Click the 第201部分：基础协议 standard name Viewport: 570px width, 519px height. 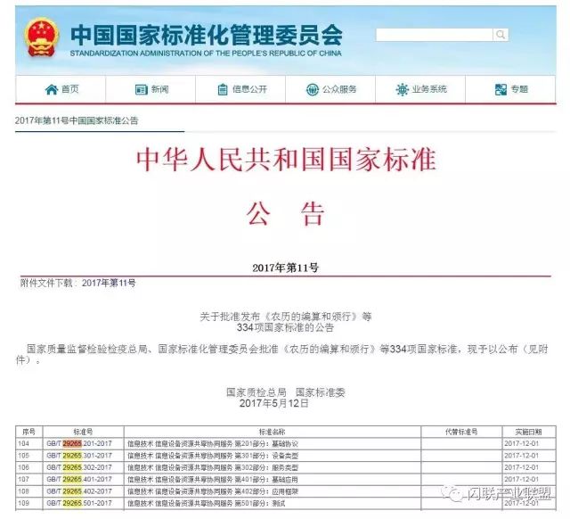(x=266, y=444)
